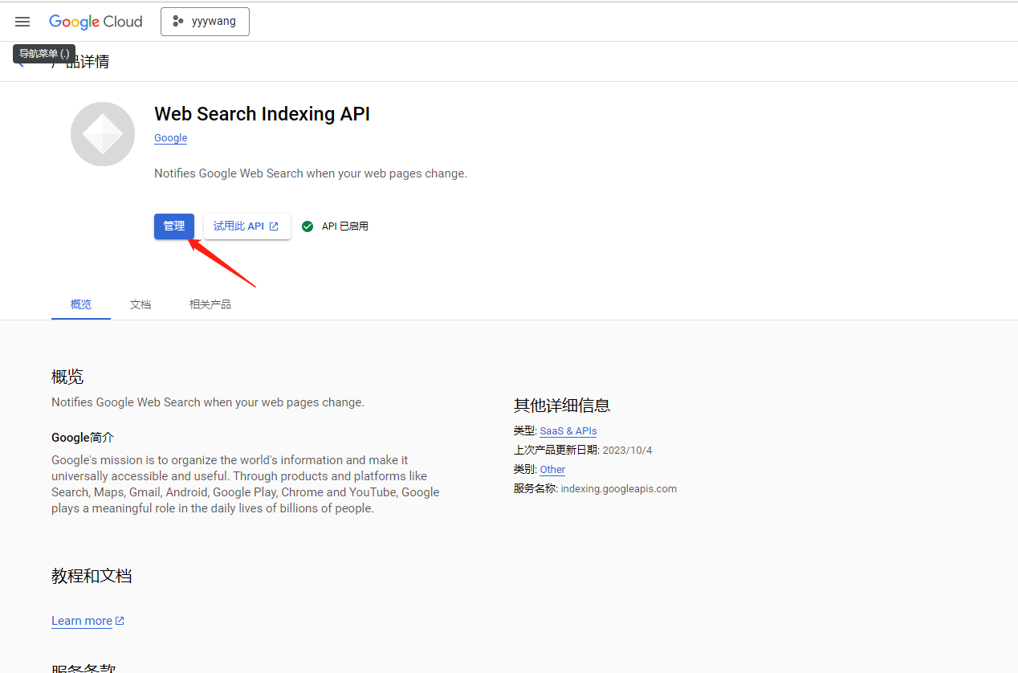Click the external-link icon beside Learn more

click(x=120, y=621)
